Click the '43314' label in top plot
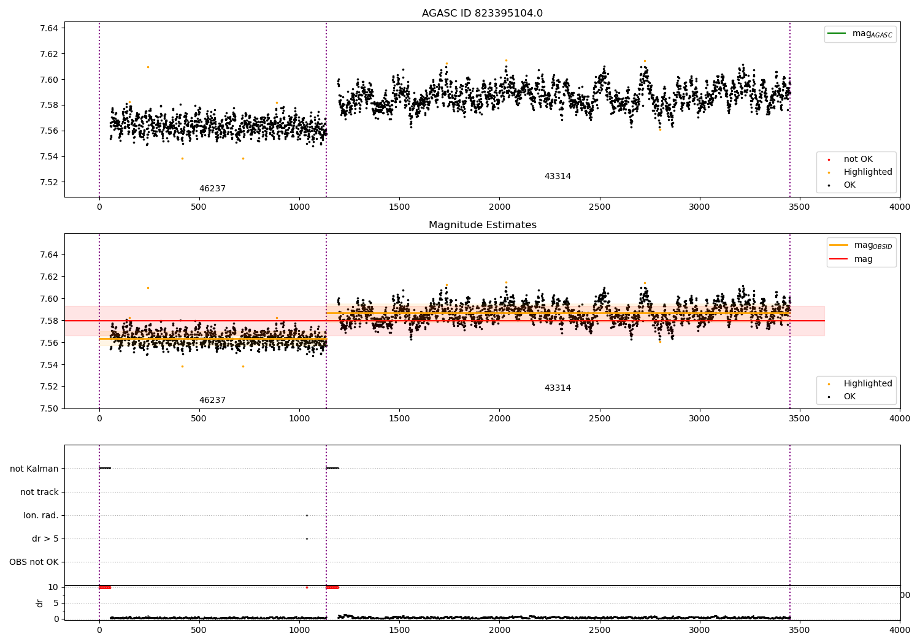 click(x=558, y=177)
